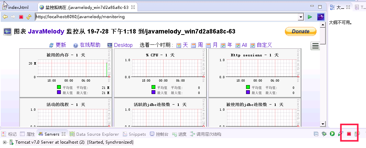Screen dimensions: 366x148
Task: Click the 月 calendar icon
Action: pos(208,45)
